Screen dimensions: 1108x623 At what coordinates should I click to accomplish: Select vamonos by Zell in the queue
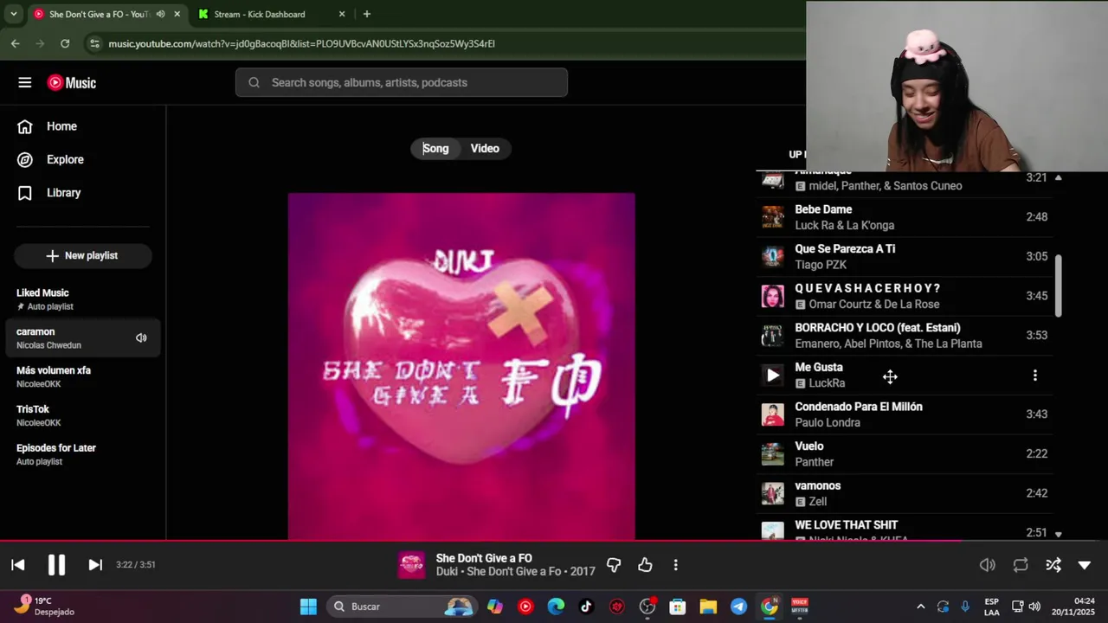(x=905, y=493)
